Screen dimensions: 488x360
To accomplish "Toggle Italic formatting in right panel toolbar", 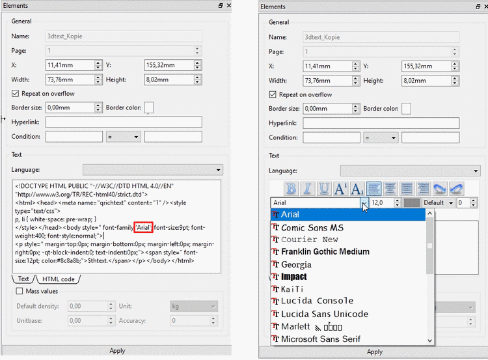I will tap(308, 189).
